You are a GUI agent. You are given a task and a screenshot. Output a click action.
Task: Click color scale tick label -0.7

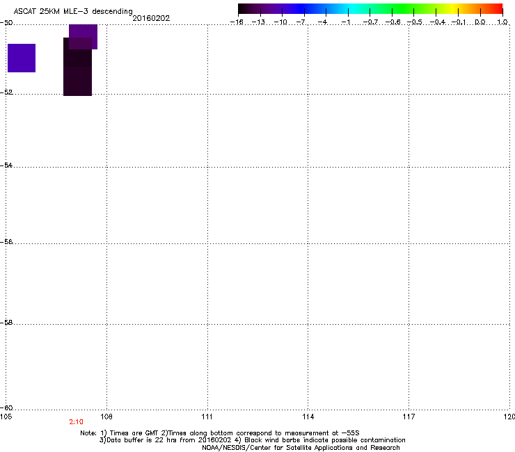370,22
